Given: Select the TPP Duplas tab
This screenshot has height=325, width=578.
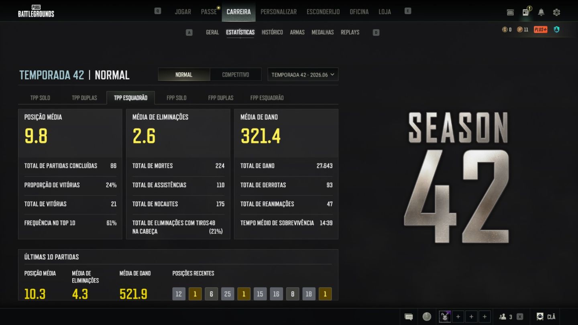Looking at the screenshot, I should 84,98.
